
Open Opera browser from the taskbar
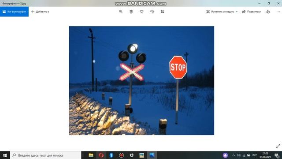(101, 155)
